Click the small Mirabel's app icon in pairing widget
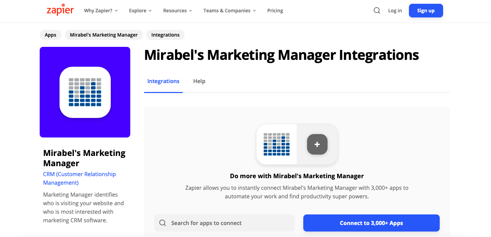 point(277,144)
